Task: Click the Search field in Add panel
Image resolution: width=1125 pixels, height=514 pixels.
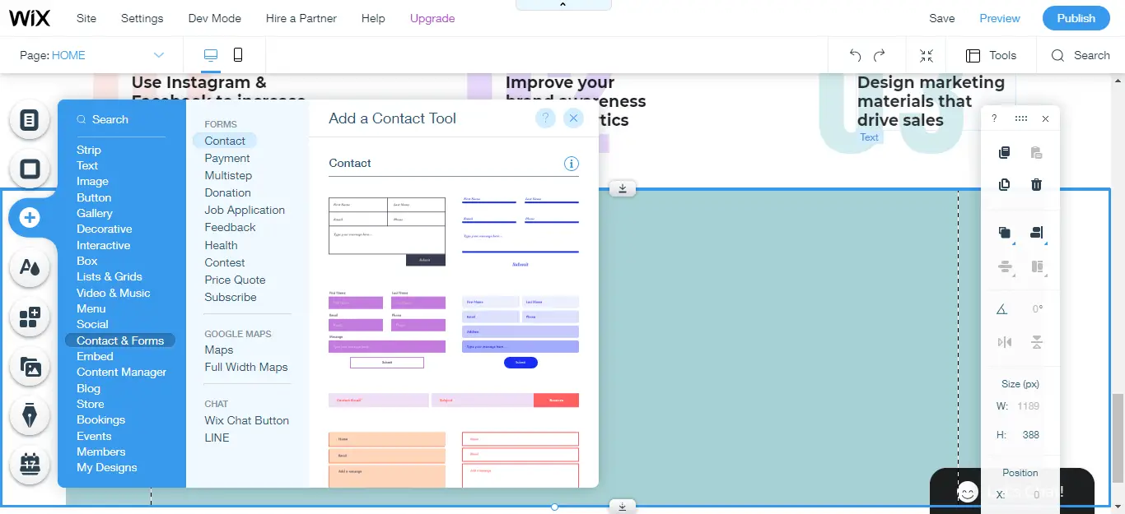Action: (121, 120)
